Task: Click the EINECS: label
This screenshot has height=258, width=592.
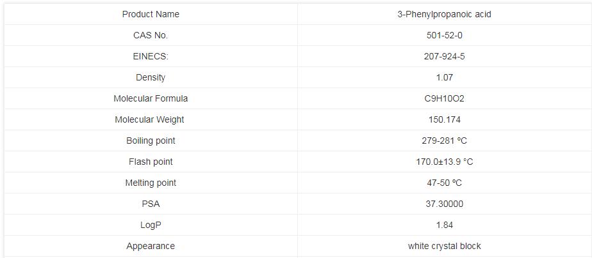Action: [x=151, y=56]
